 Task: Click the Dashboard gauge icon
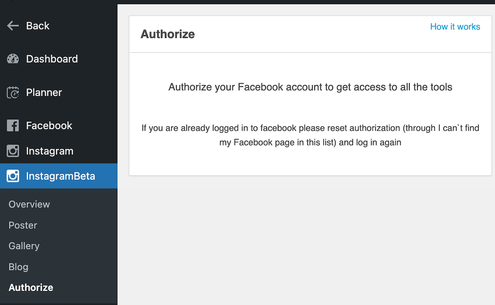click(13, 59)
